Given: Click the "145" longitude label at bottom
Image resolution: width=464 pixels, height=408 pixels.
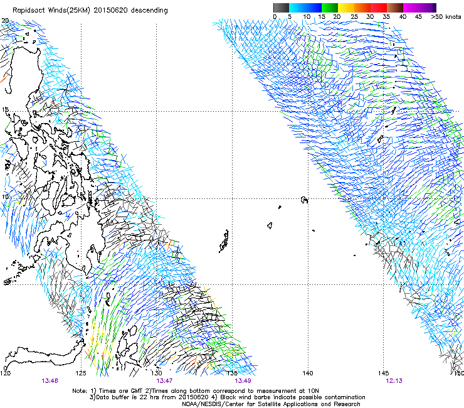Looking at the screenshot, I should pos(384,373).
